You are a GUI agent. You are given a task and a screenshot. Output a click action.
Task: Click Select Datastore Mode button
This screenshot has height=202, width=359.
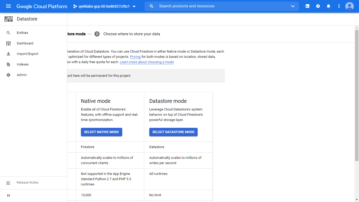[x=173, y=132]
